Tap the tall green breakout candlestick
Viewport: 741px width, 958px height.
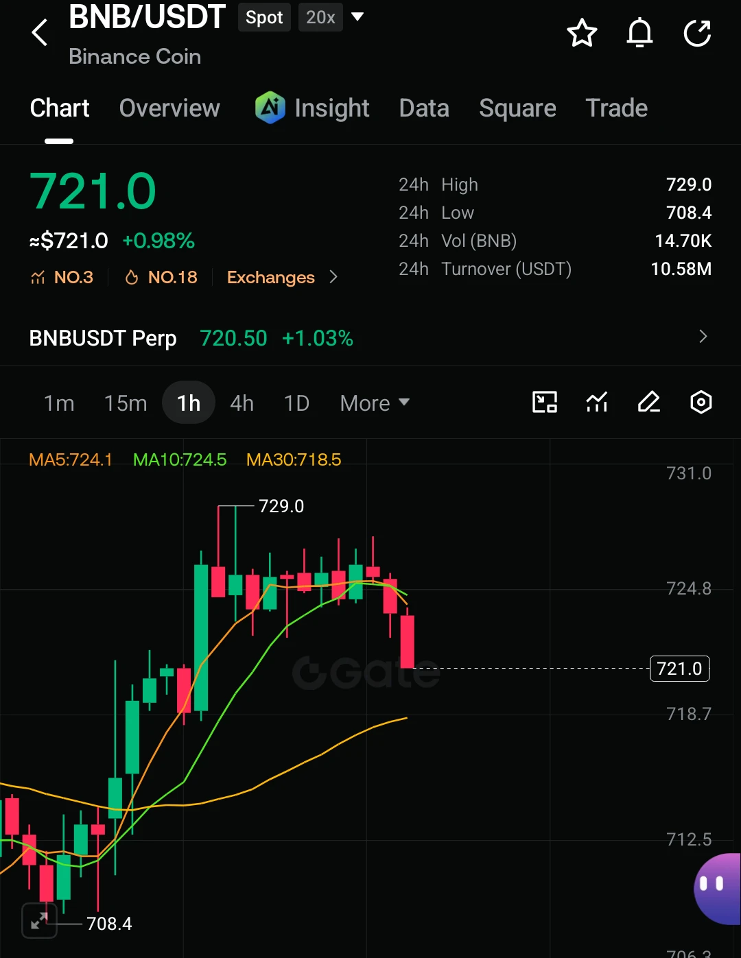coord(201,638)
